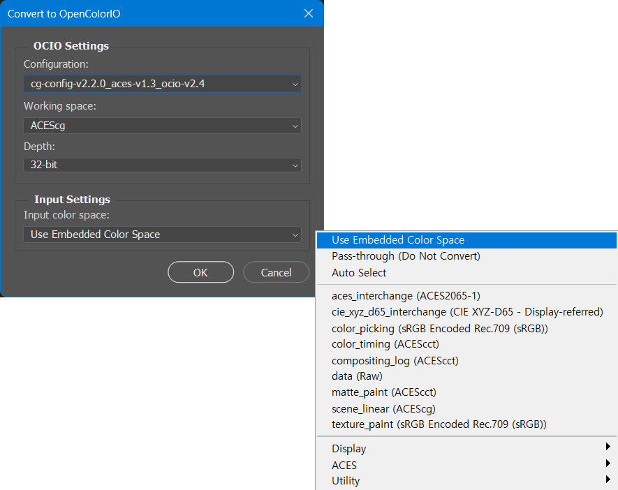Select aces_interchange (ACES2065-1)
Screen dimensions: 618x490
(466, 296)
